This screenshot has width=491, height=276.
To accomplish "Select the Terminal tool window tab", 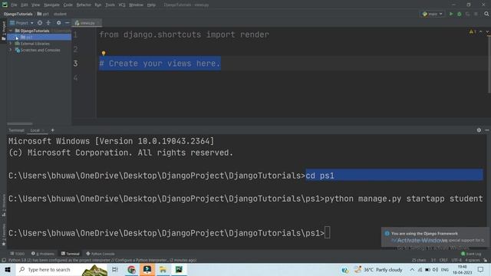I will [x=70, y=254].
